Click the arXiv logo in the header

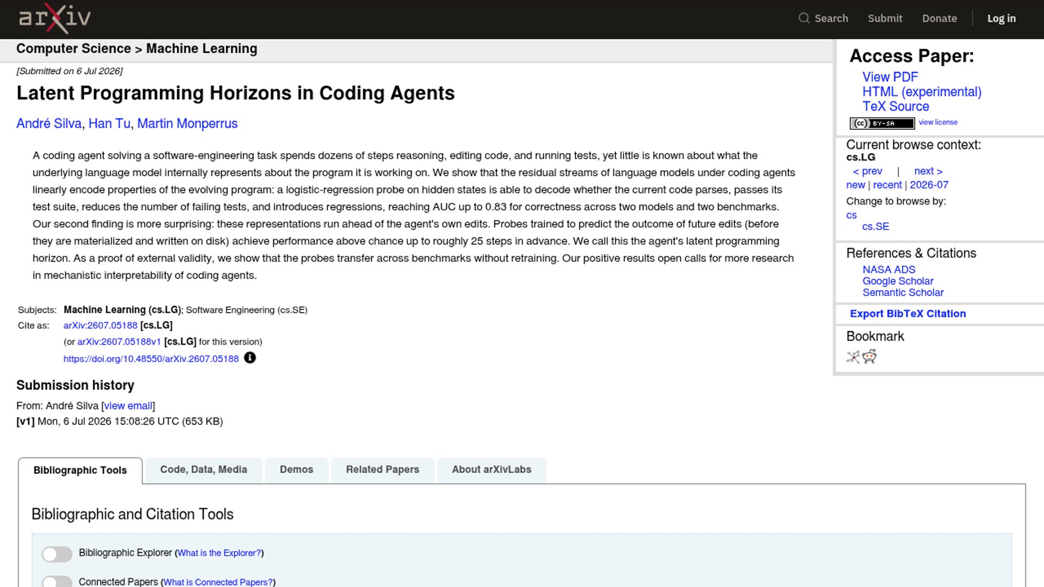point(55,18)
